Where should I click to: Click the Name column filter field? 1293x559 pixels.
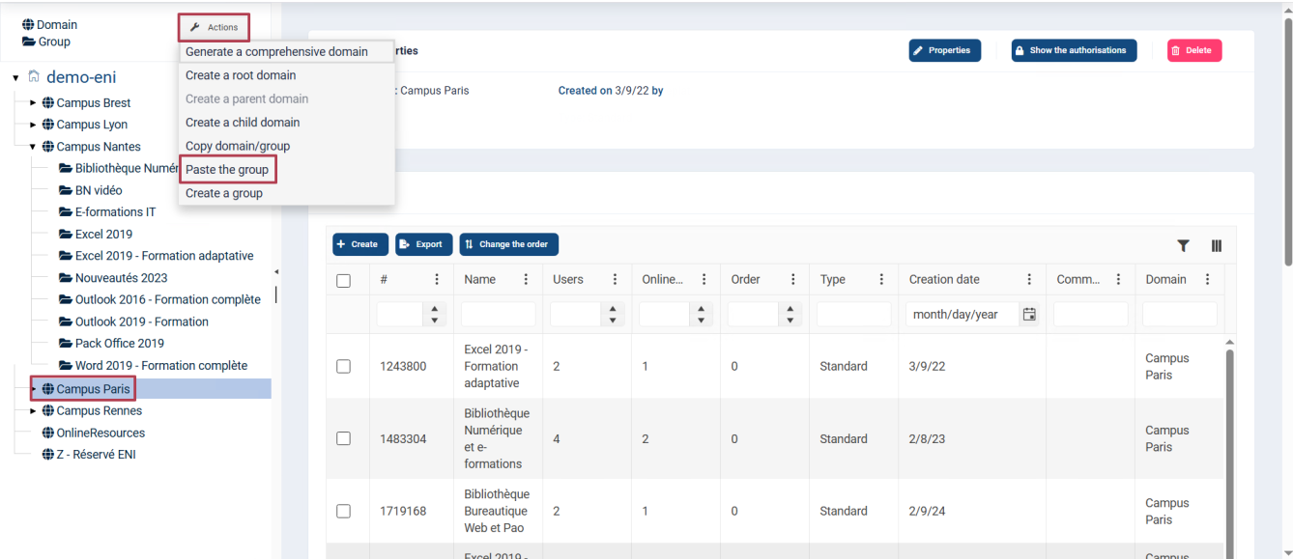[x=498, y=314]
